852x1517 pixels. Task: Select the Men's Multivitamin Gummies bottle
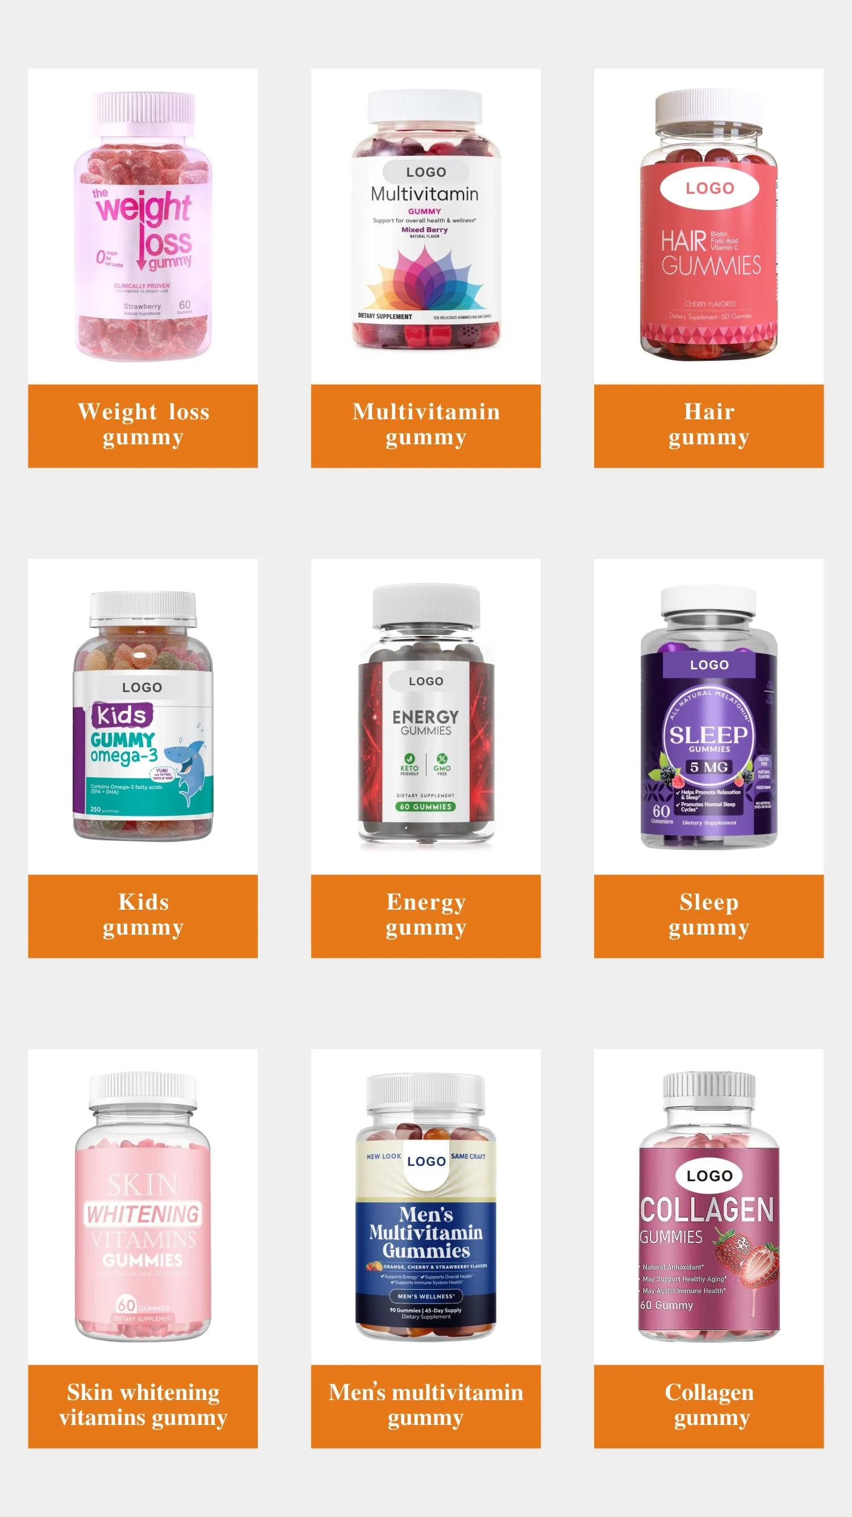coord(425,1207)
